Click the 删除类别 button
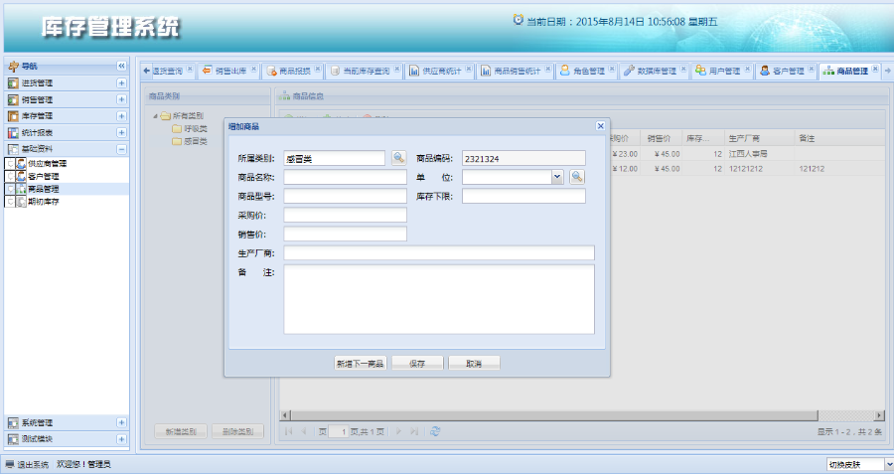894x474 pixels. pyautogui.click(x=237, y=432)
